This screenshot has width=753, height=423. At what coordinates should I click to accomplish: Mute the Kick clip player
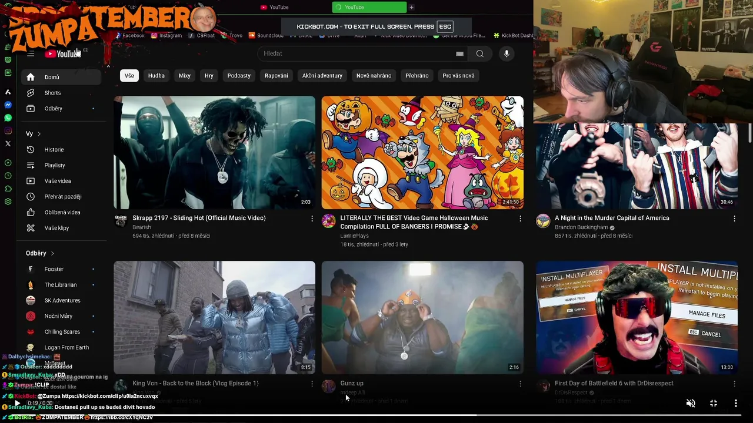point(691,404)
